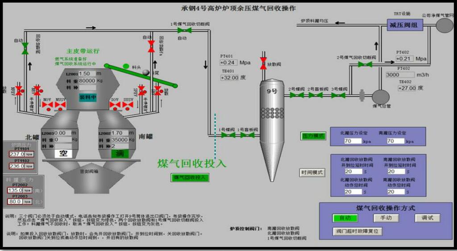
Task: Select the red 放散阀 valve above tower 9号
Action: 263,65
